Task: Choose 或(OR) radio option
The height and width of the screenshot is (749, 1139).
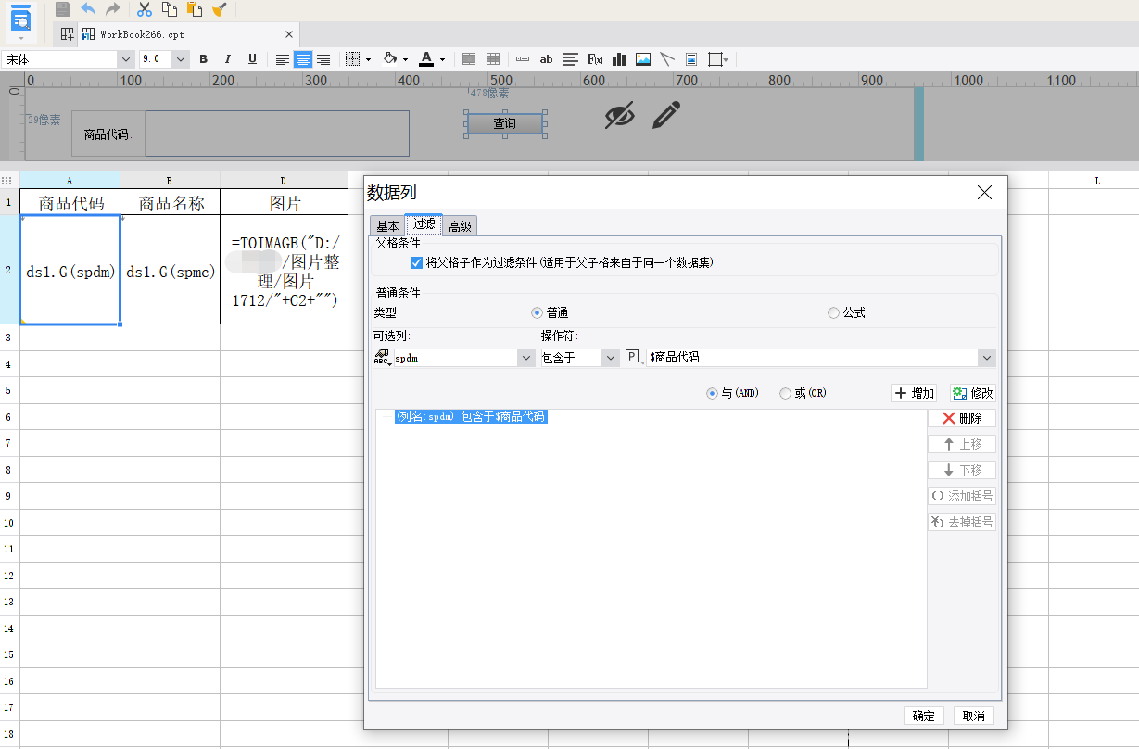Action: [786, 393]
